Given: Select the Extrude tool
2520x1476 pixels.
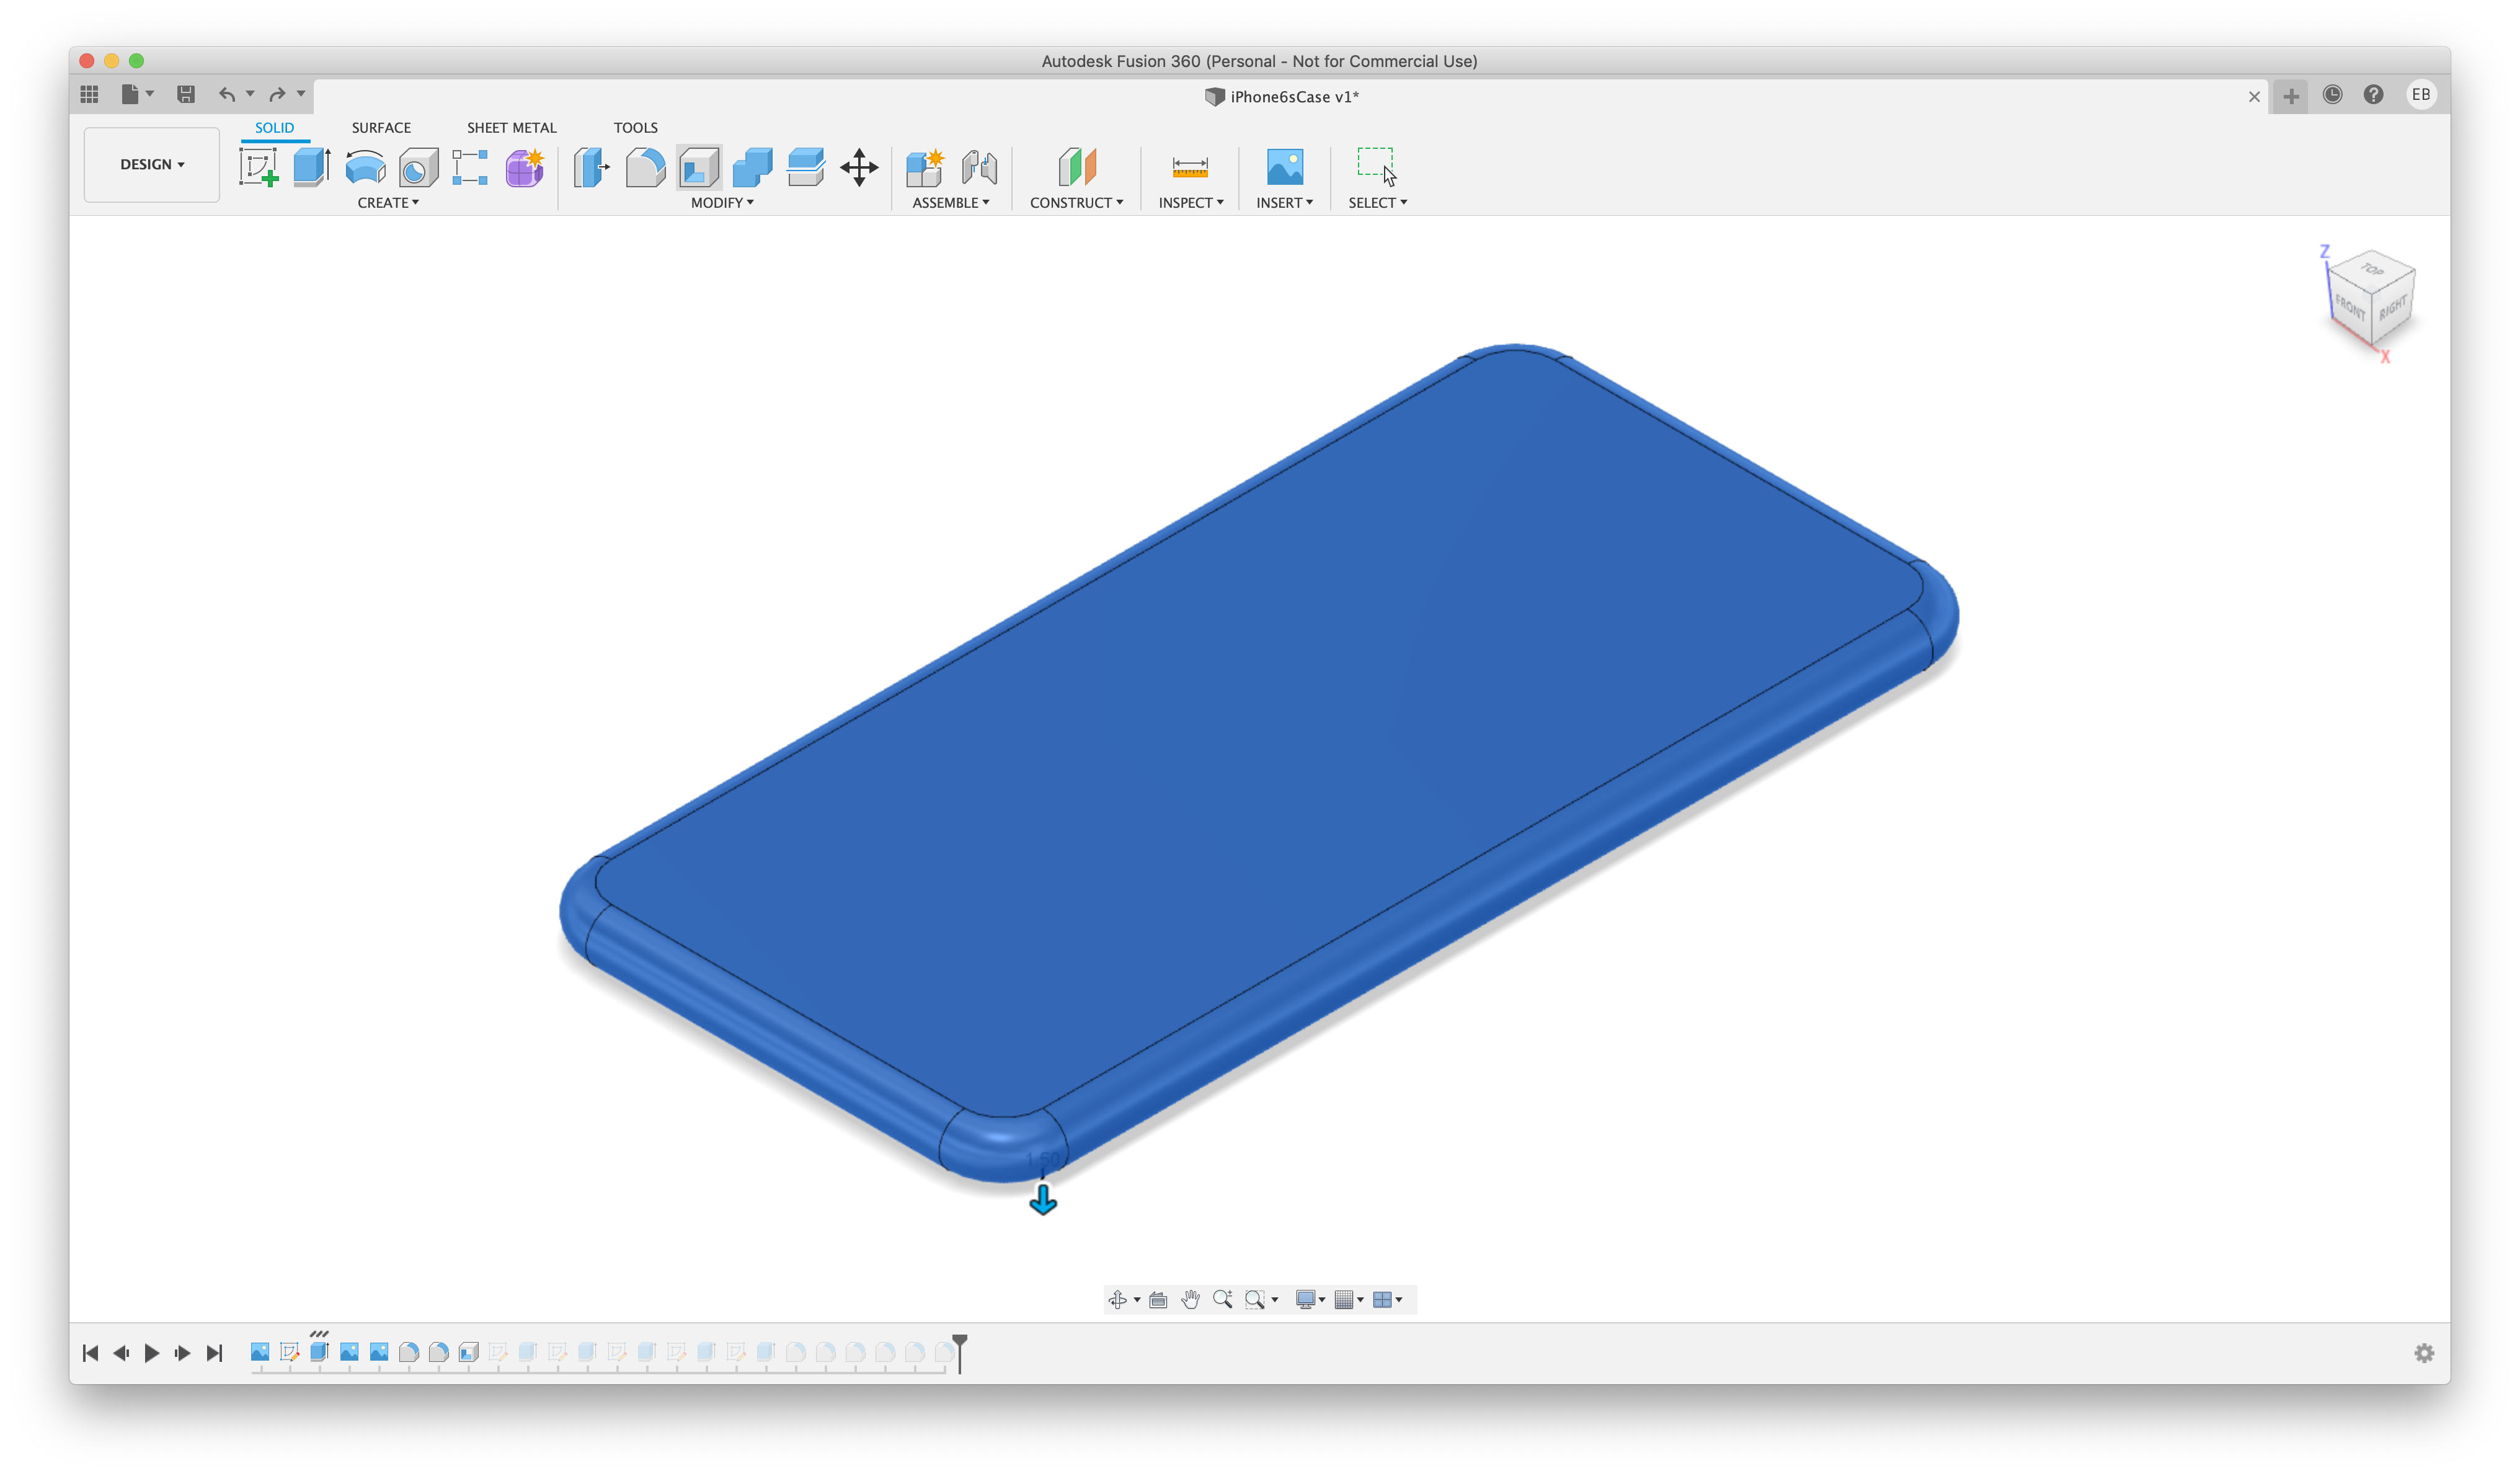Looking at the screenshot, I should (312, 167).
